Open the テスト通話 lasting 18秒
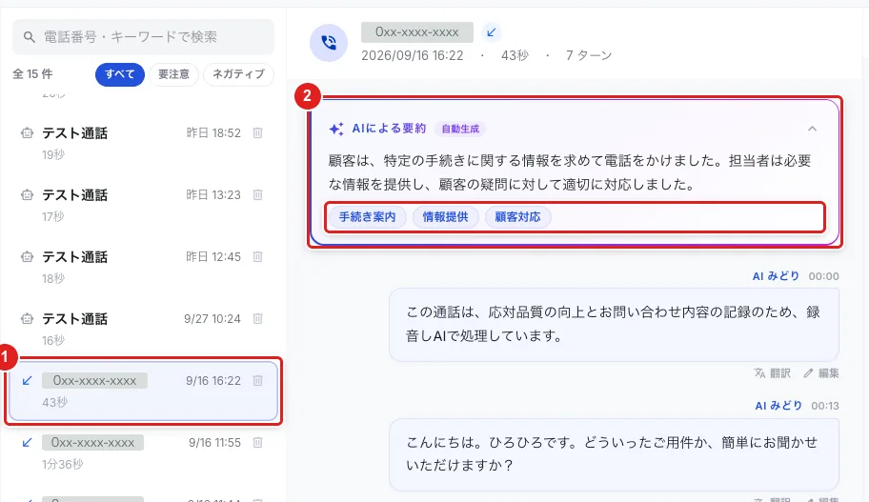Image resolution: width=869 pixels, height=502 pixels. (143, 267)
